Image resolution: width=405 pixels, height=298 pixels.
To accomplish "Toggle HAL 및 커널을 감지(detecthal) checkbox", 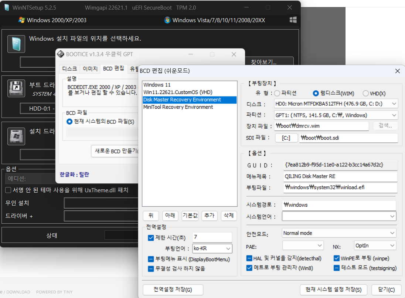I will pyautogui.click(x=249, y=258).
